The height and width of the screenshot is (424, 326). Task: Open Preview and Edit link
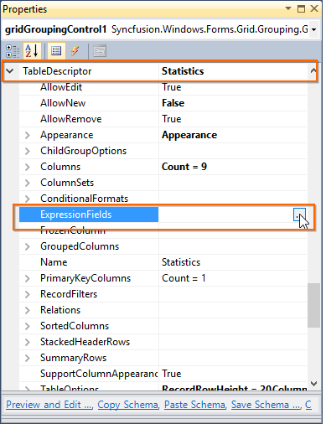(x=49, y=405)
